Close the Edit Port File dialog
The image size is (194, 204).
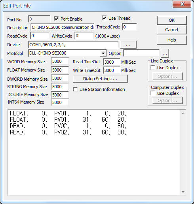(x=182, y=4)
